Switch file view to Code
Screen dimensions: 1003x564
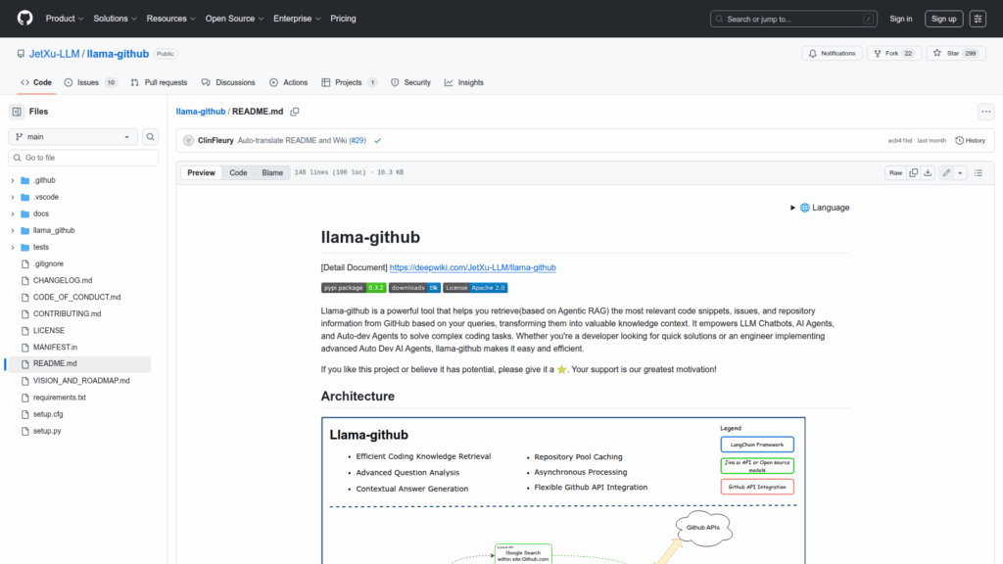coord(238,173)
